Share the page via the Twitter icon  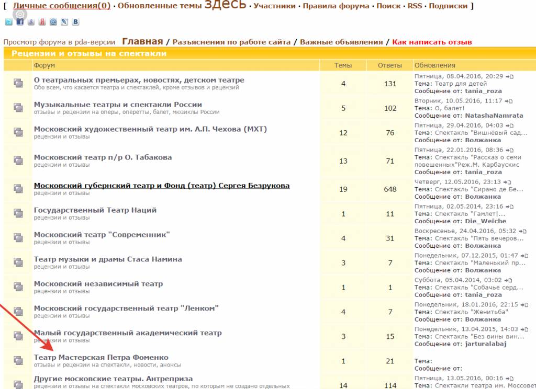tap(8, 22)
